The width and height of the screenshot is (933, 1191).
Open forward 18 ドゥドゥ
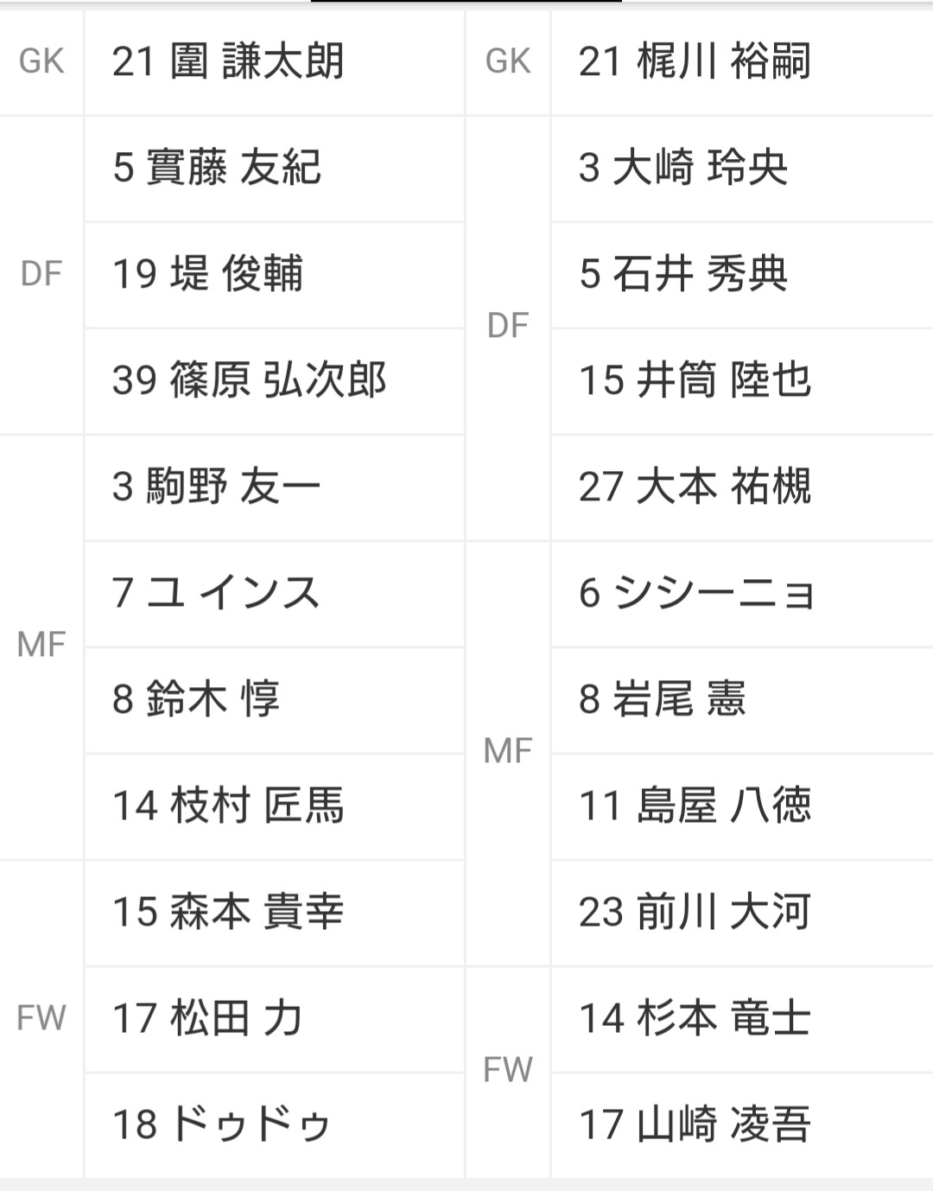(x=275, y=1124)
